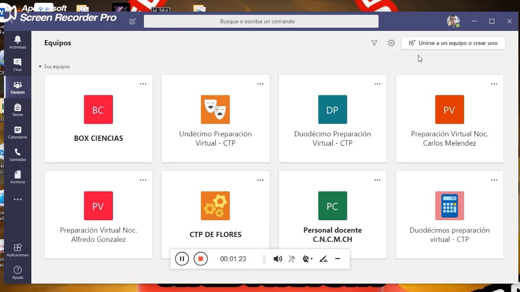Open more options for Personal docente
Screen dimensions: 520x292
click(377, 180)
